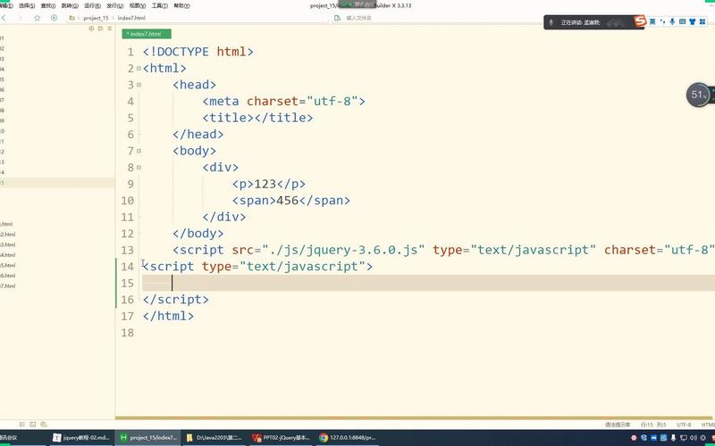The width and height of the screenshot is (715, 446).
Task: Open the Sogou toolbox grid icon
Action: (x=702, y=21)
